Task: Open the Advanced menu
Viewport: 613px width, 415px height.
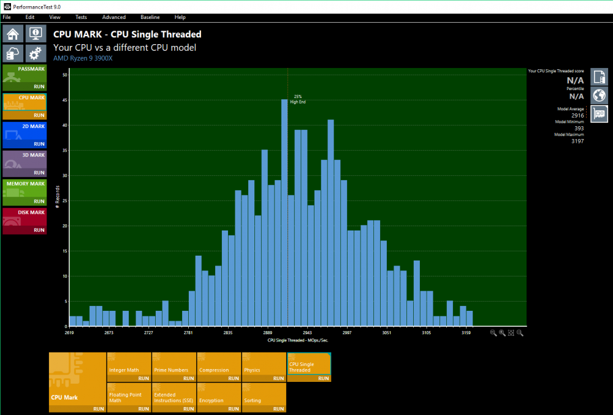Action: click(x=114, y=17)
